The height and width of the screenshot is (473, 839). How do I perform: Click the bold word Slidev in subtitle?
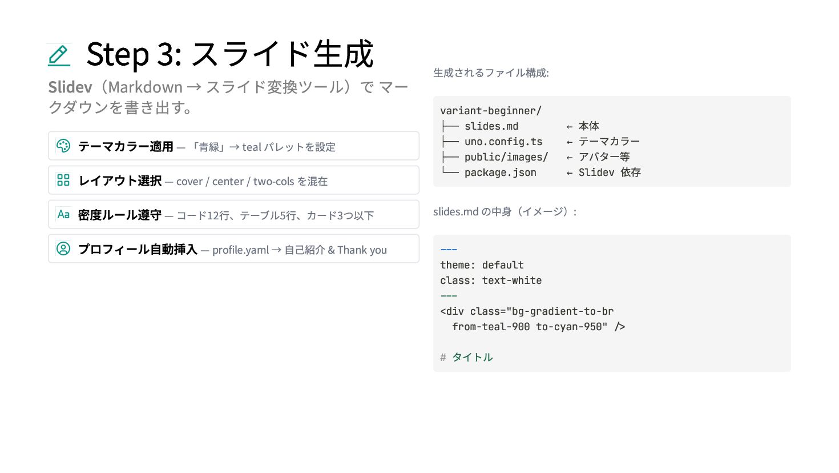(x=70, y=87)
